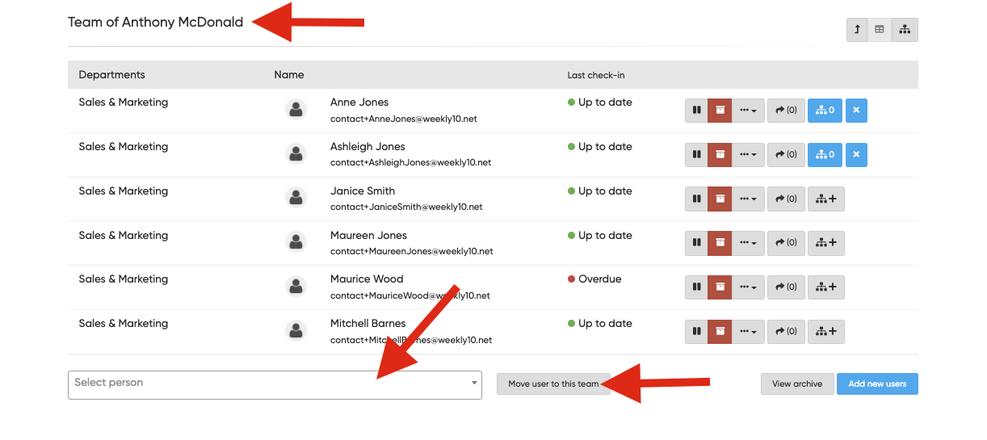The height and width of the screenshot is (440, 987).
Task: Click the Add new users button
Action: [877, 384]
